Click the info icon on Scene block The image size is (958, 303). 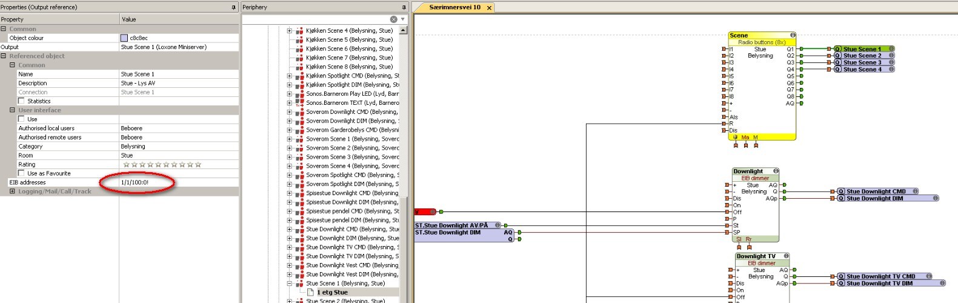[x=792, y=35]
